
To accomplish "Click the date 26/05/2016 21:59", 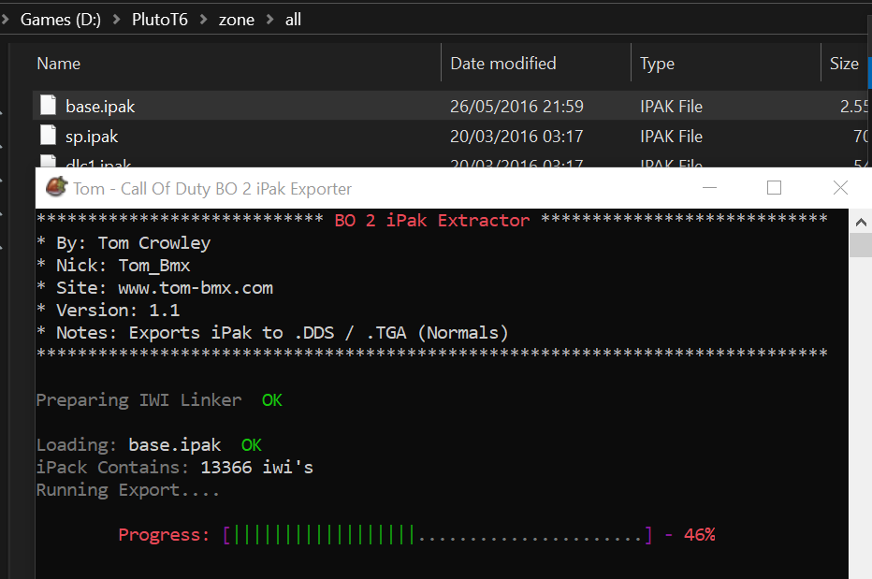I will (516, 107).
